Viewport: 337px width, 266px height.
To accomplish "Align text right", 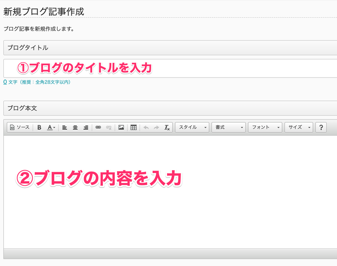I will pos(86,127).
